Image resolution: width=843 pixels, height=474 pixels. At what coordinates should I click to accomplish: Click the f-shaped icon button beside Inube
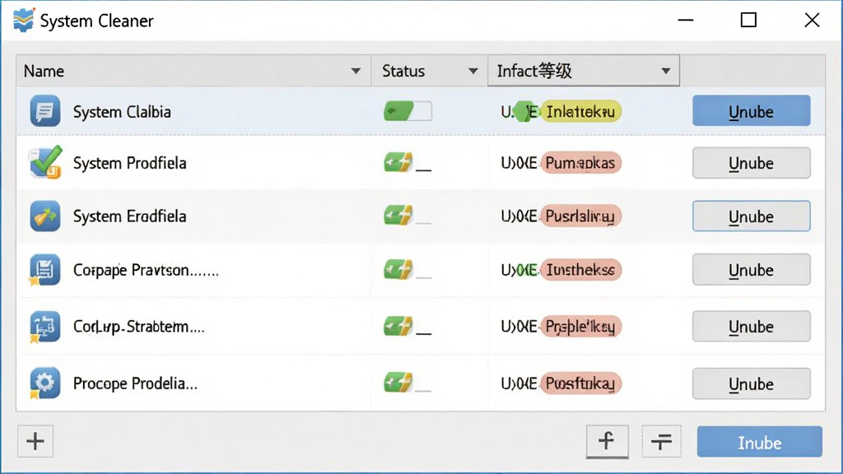(607, 441)
